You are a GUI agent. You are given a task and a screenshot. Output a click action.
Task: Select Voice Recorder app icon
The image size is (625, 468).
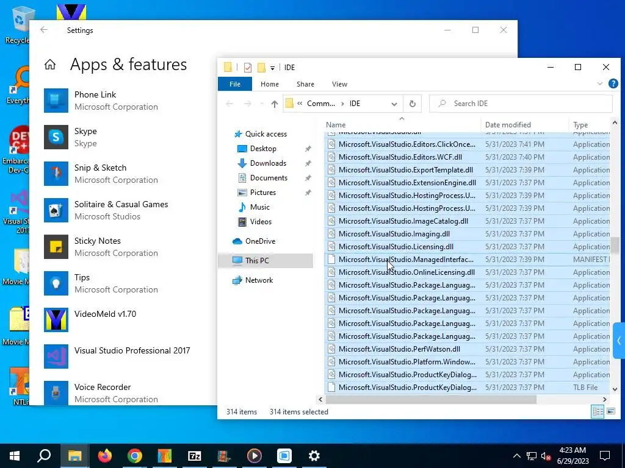point(56,393)
